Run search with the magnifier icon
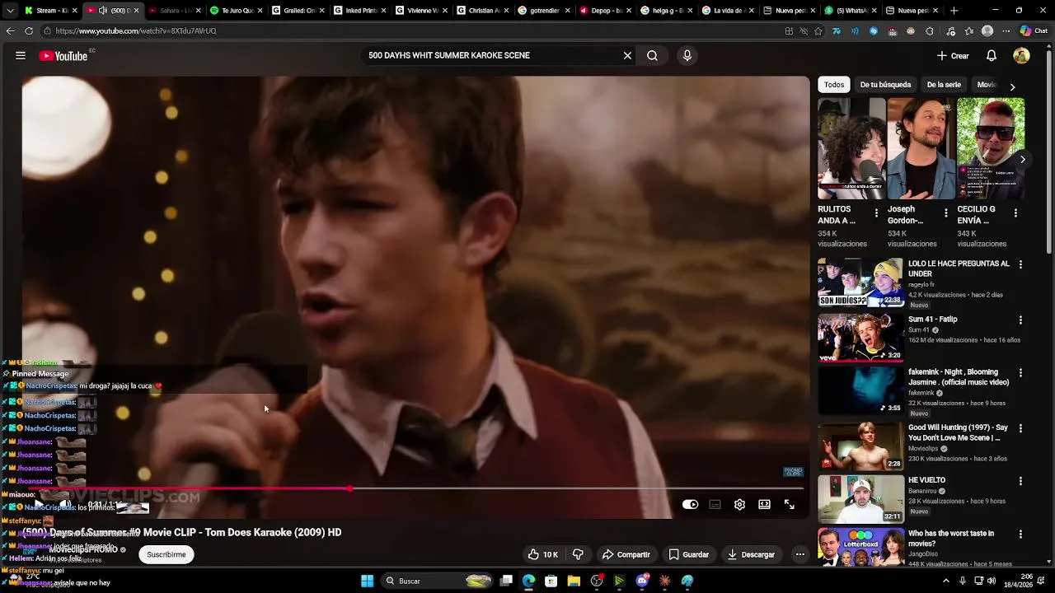Image resolution: width=1055 pixels, height=593 pixels. tap(652, 56)
